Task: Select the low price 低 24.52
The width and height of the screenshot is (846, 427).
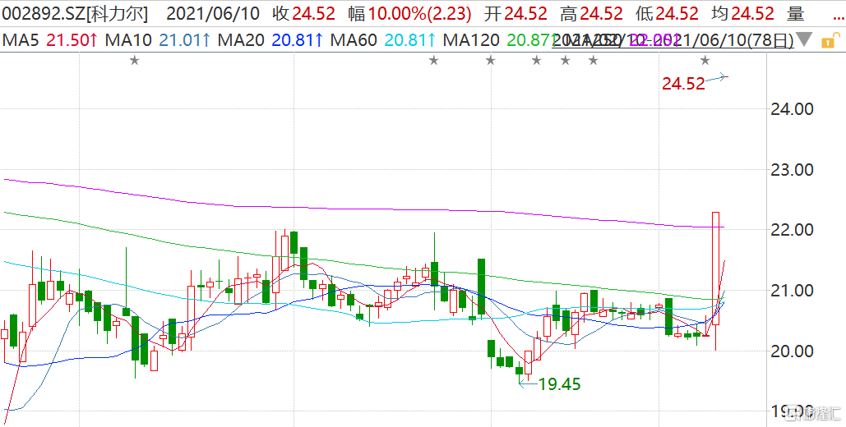Action: tap(666, 13)
